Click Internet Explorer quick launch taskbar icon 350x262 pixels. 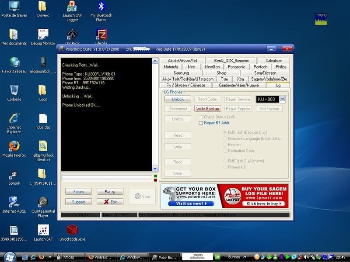33,257
